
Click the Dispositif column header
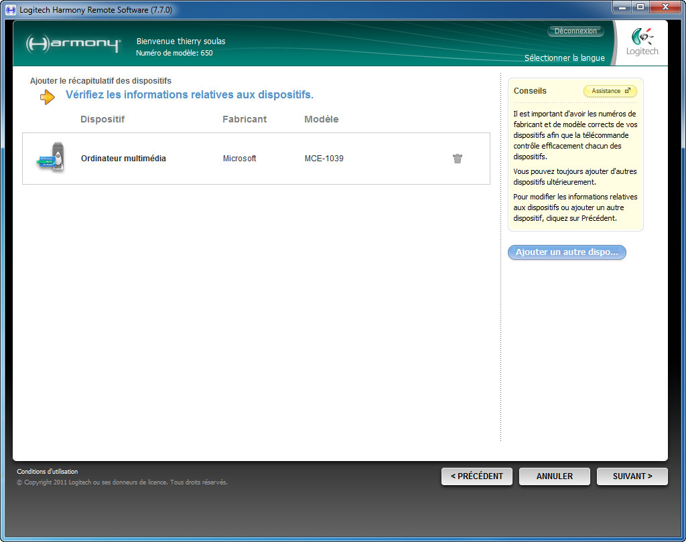[102, 119]
